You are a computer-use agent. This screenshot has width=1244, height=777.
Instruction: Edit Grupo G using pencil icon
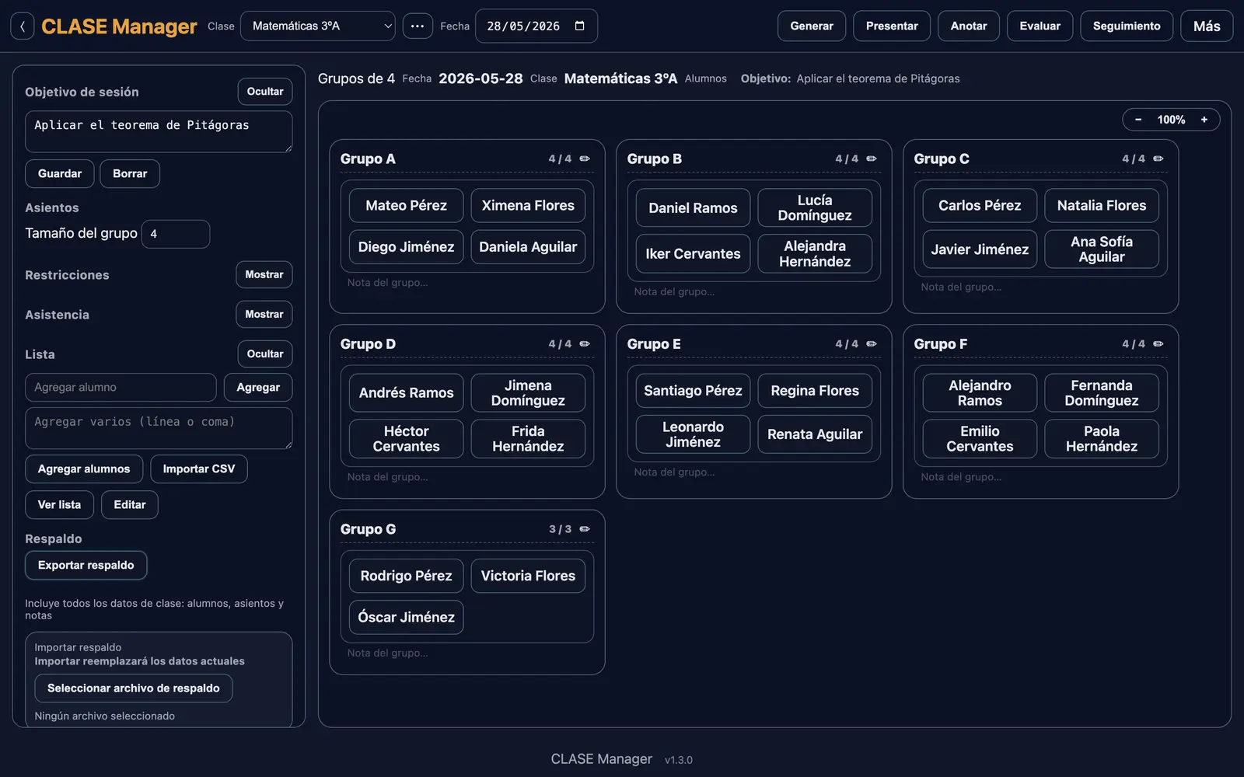click(585, 529)
